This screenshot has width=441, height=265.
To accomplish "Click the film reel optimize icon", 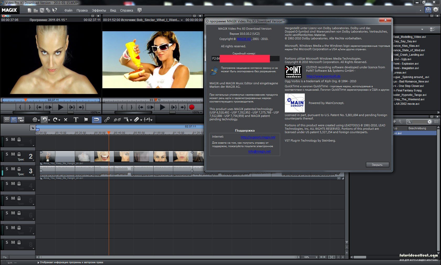I will [35, 119].
